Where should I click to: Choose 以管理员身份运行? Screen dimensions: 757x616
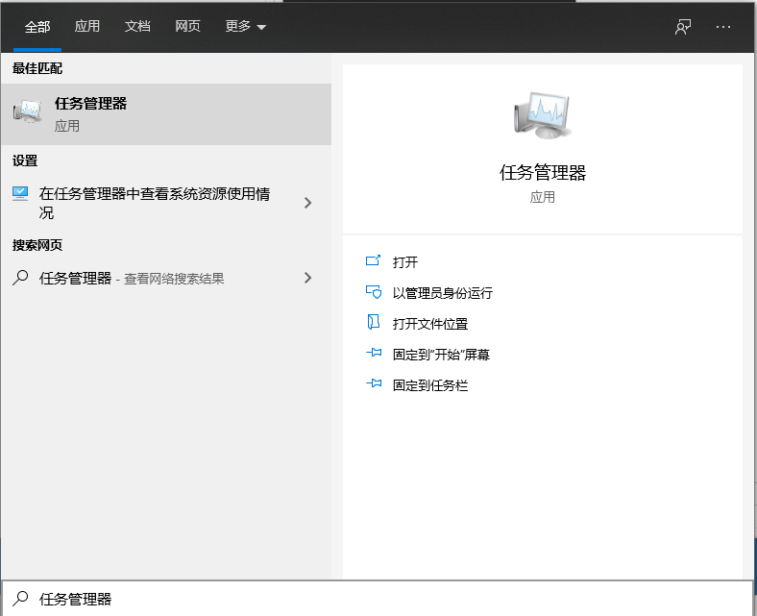(443, 293)
